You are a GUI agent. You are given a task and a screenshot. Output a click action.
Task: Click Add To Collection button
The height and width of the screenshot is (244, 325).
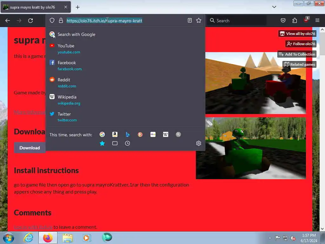tap(297, 54)
